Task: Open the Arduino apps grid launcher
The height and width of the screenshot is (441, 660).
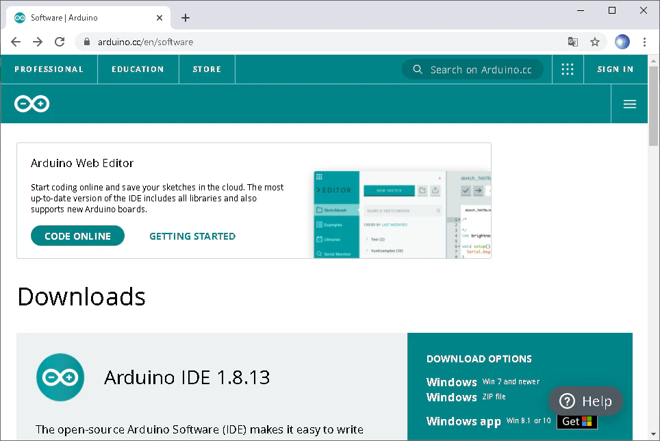Action: point(568,69)
